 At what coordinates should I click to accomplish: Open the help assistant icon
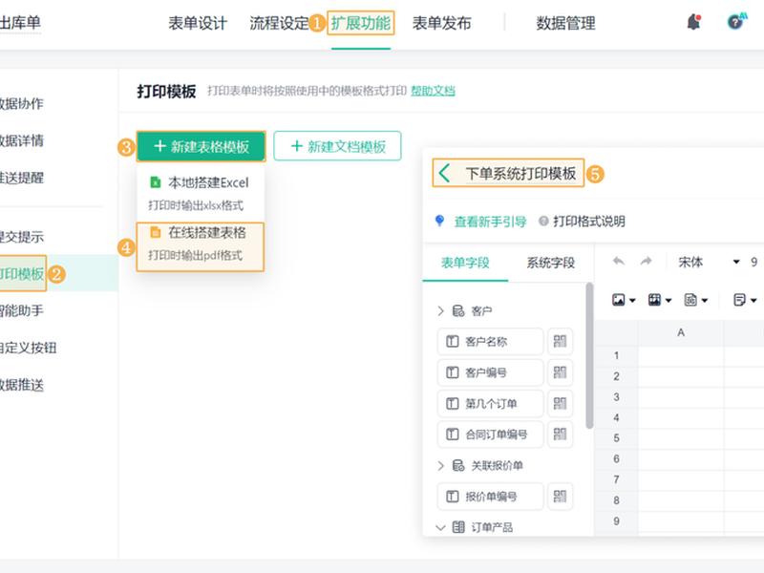pos(736,21)
